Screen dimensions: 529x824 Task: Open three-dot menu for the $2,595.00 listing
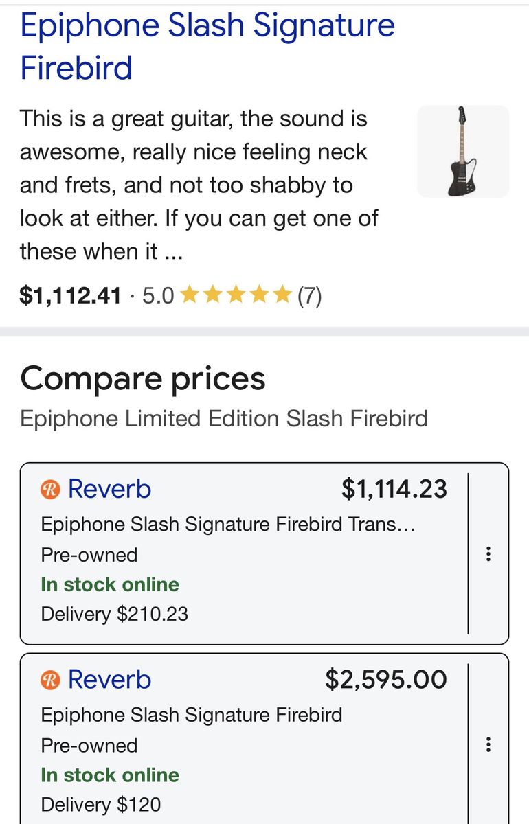(x=488, y=744)
